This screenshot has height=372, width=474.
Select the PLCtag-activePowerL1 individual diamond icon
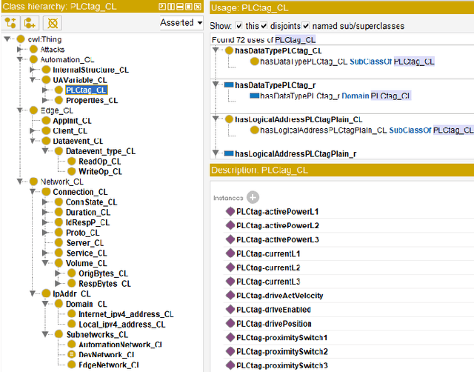pyautogui.click(x=230, y=212)
